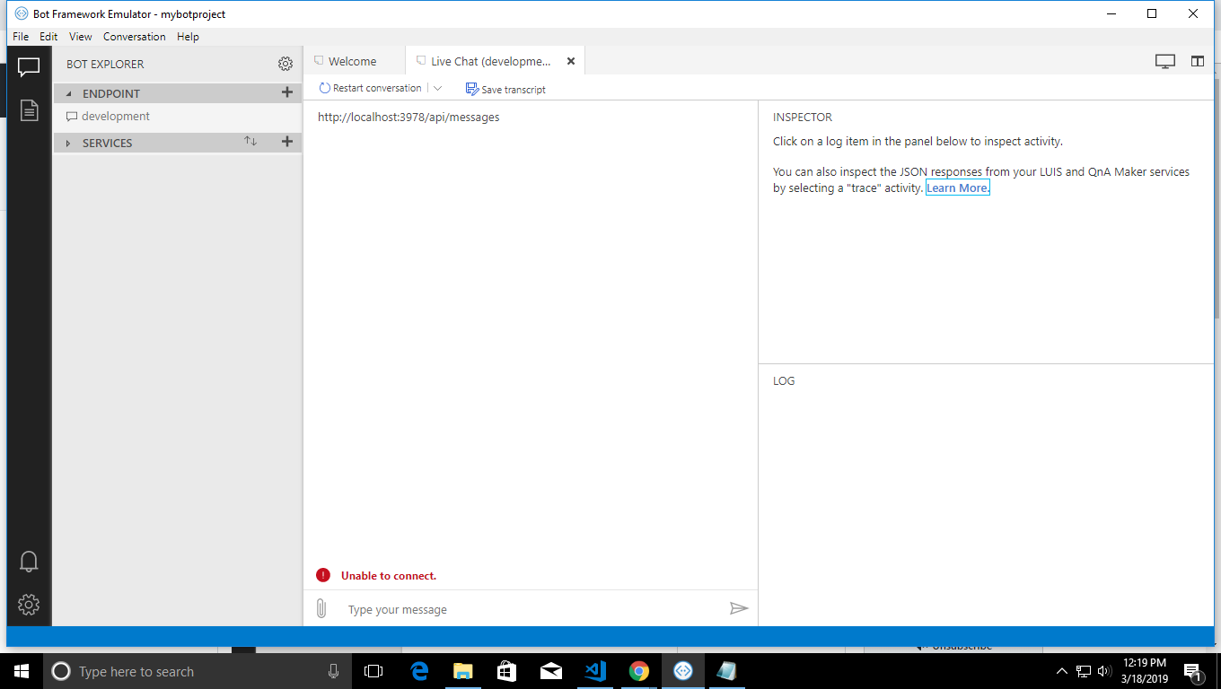The image size is (1221, 689).
Task: Send the message with the arrow icon
Action: click(x=739, y=608)
